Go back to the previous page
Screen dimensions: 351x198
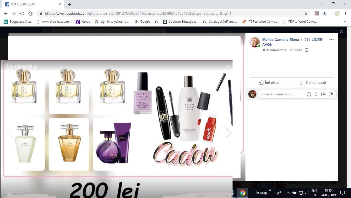[6, 13]
